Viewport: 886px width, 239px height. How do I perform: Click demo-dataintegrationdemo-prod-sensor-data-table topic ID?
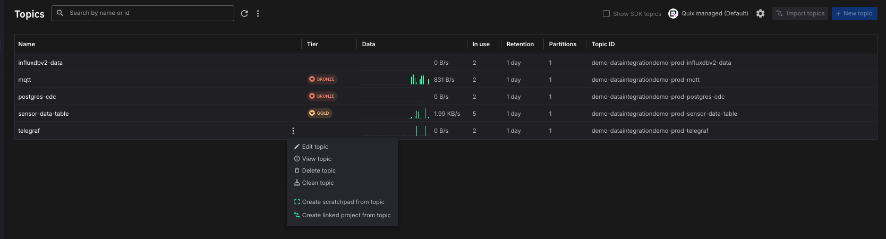pos(664,114)
